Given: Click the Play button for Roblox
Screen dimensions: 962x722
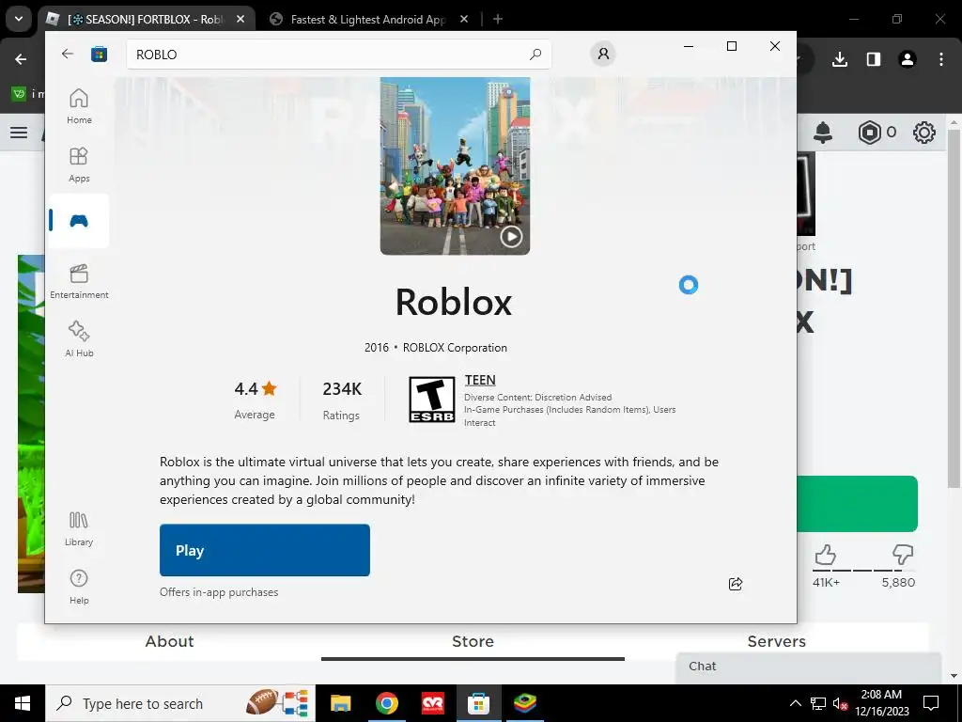Looking at the screenshot, I should tap(264, 550).
